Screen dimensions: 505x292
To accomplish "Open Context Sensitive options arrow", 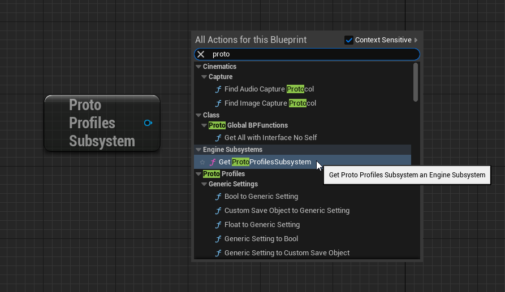I will (x=416, y=40).
